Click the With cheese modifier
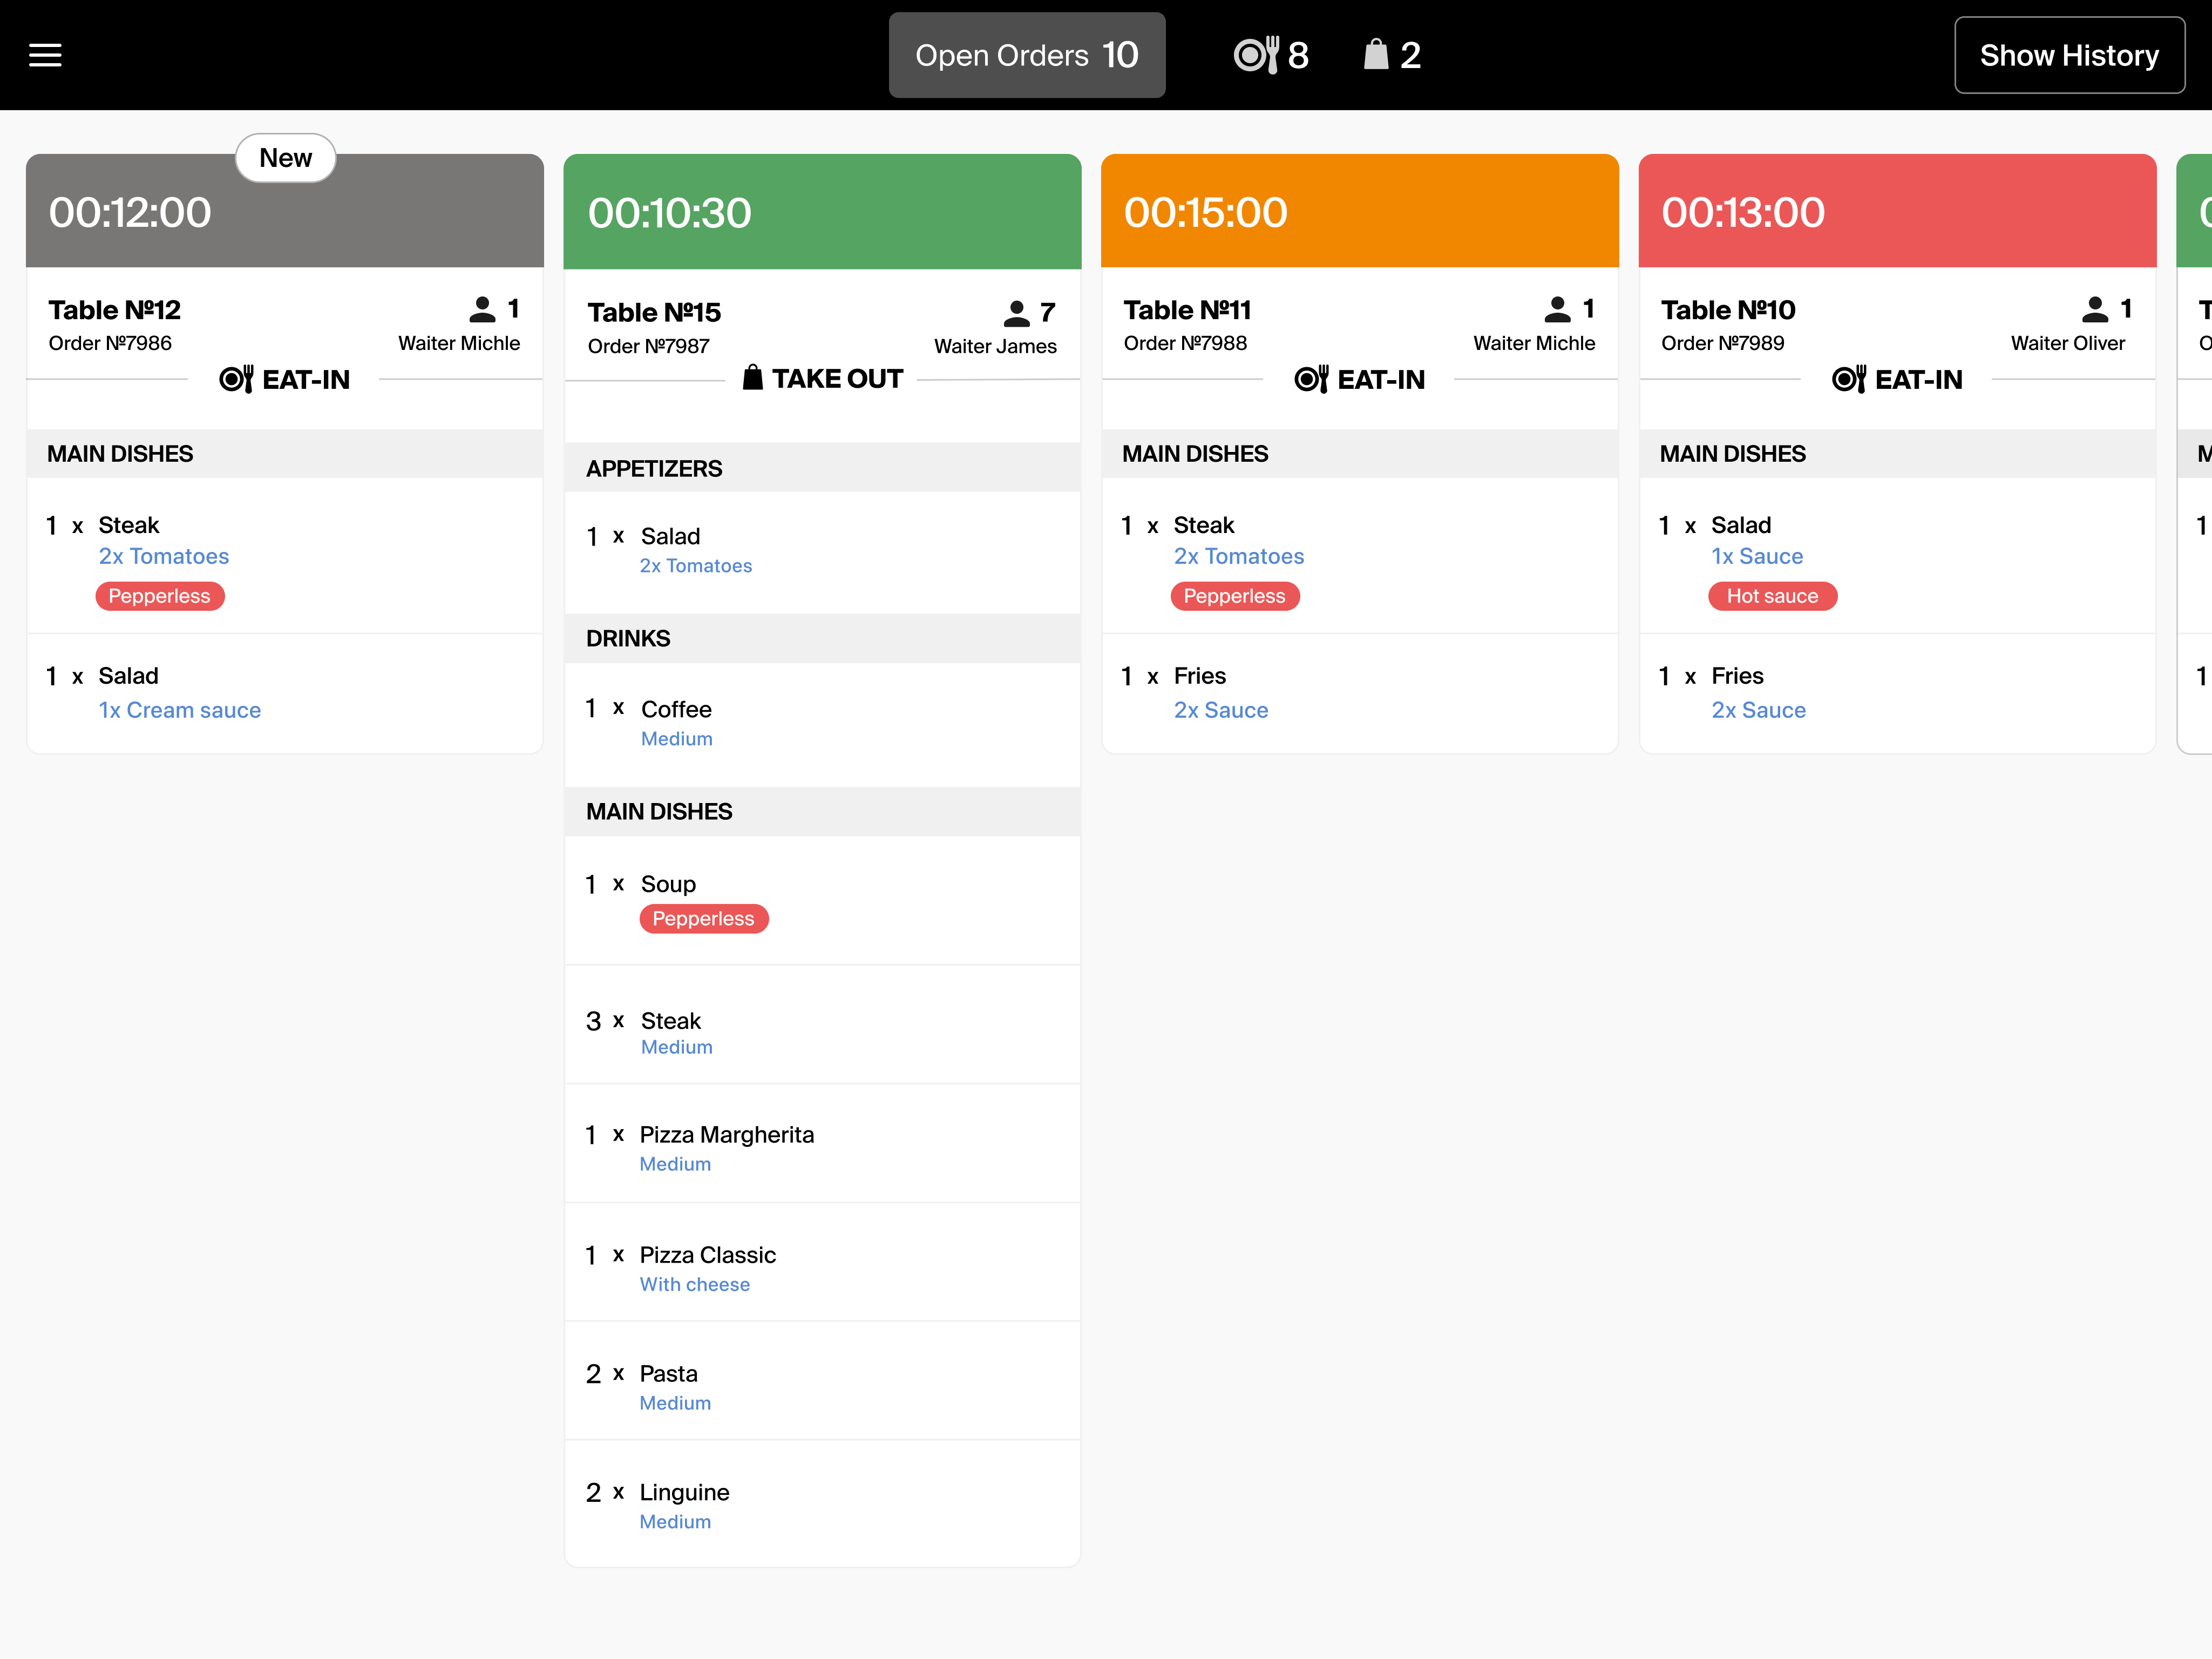The width and height of the screenshot is (2212, 1659). (695, 1285)
